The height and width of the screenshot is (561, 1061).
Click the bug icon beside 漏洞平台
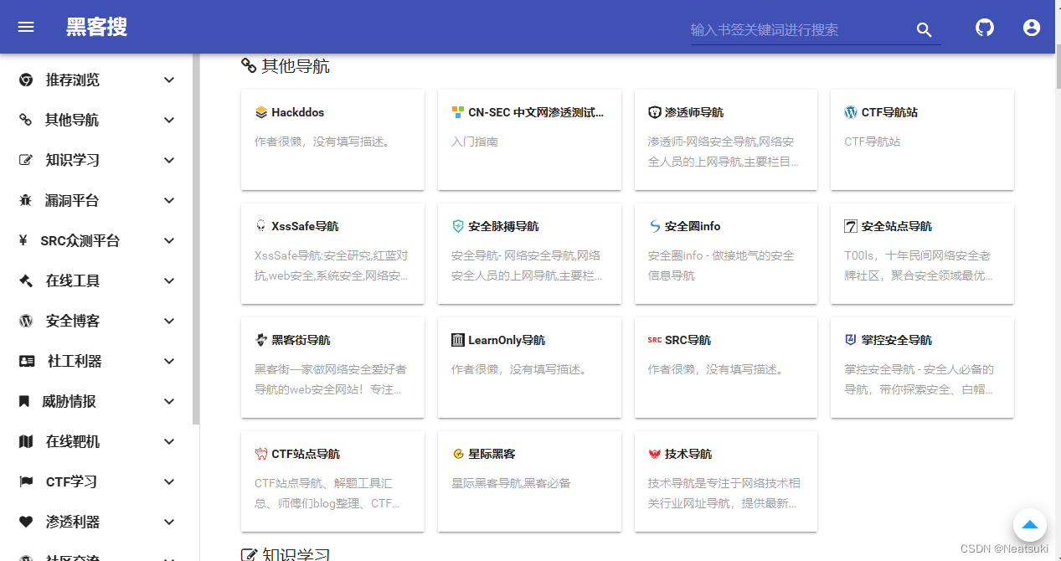pos(24,200)
